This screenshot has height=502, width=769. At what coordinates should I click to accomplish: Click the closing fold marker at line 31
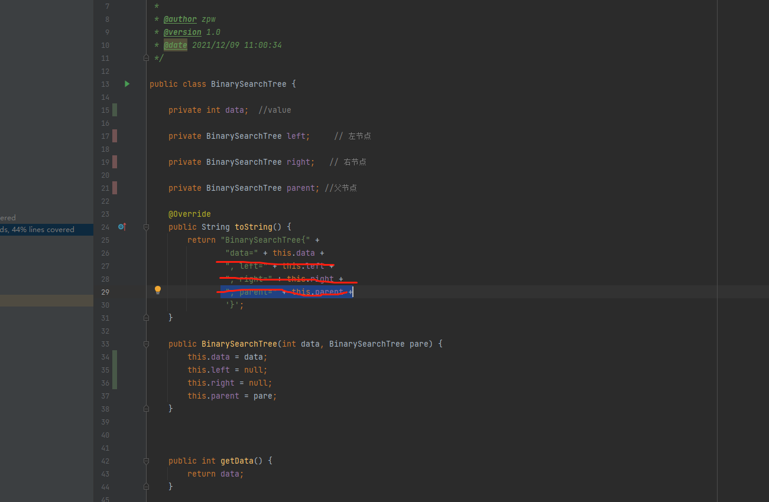click(146, 318)
